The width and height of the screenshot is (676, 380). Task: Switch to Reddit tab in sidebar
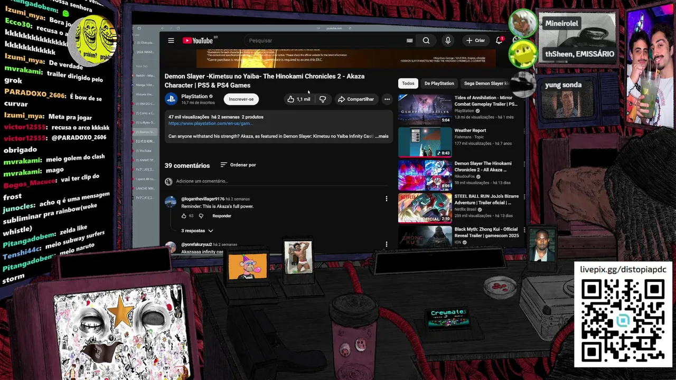click(x=145, y=76)
